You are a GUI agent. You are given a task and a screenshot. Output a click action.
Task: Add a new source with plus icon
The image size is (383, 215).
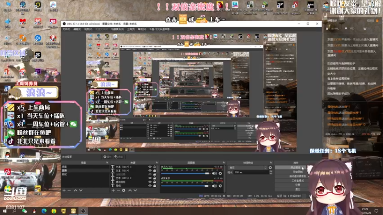coord(113,190)
